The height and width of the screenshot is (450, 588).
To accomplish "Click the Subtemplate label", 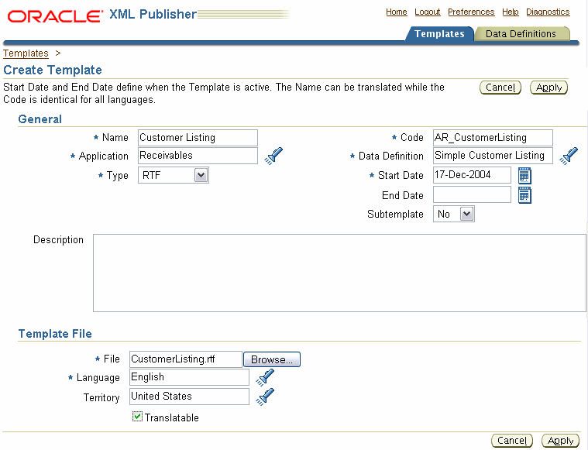I will 395,214.
